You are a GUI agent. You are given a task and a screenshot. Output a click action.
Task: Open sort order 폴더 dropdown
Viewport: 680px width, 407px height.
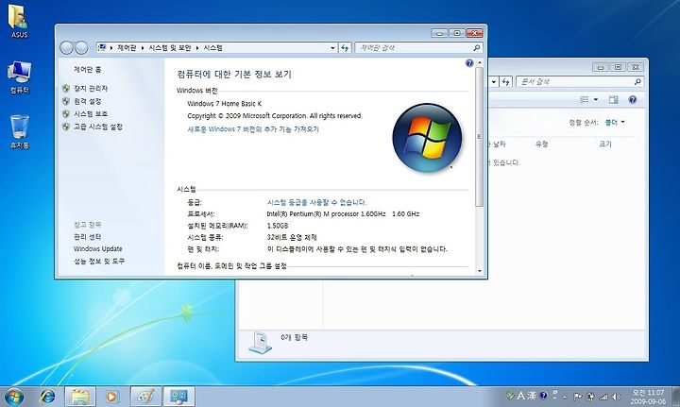[x=615, y=123]
